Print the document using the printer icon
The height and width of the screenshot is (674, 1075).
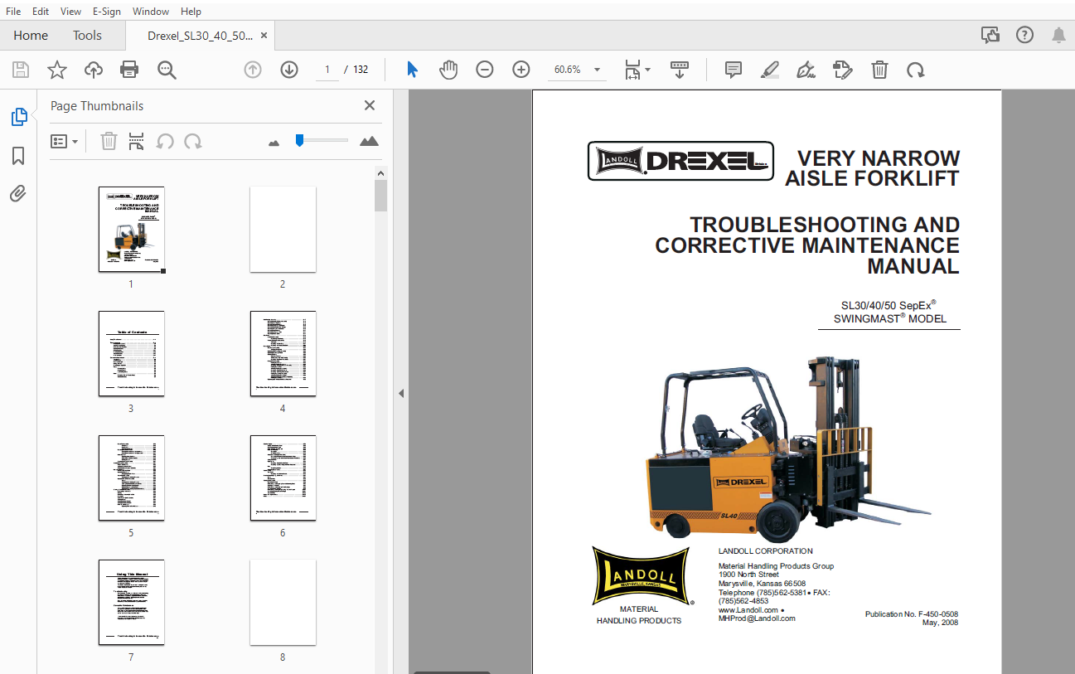(129, 70)
